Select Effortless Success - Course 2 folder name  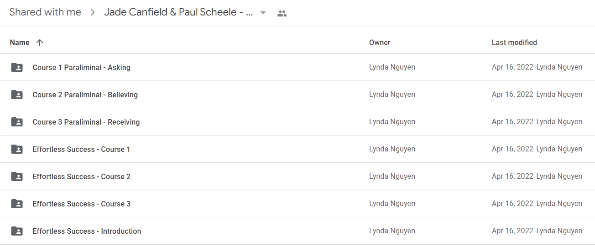click(82, 176)
